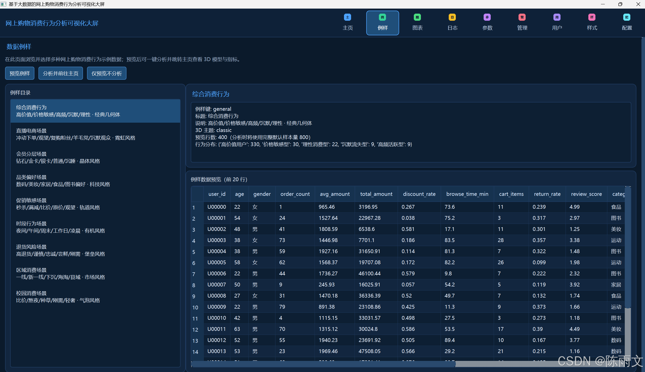Click the pink 样式 nav icon
Screen dimensions: 645x372
pos(592,17)
